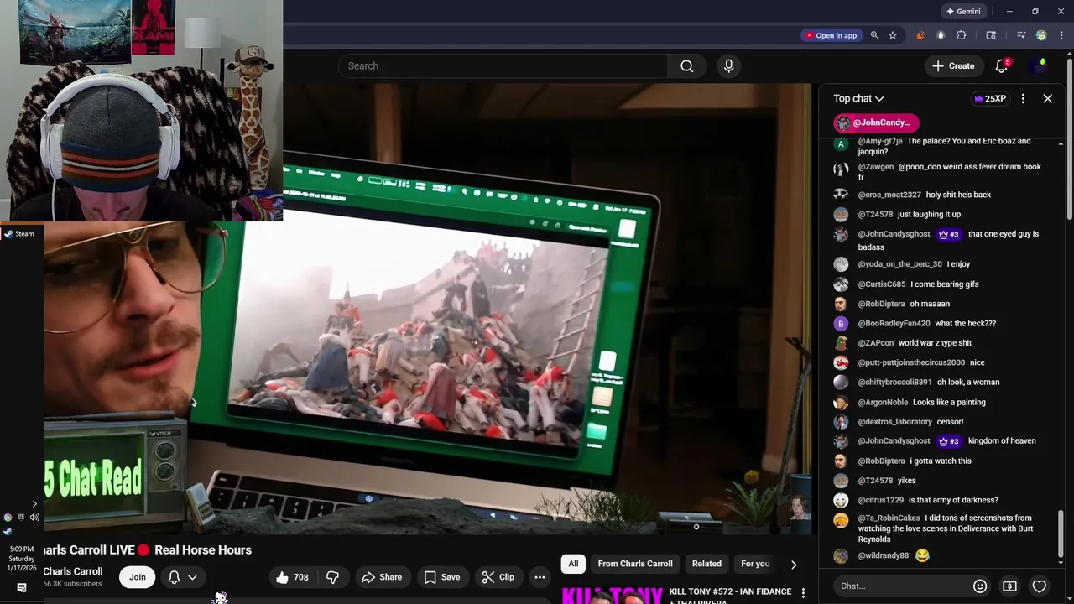The image size is (1074, 604).
Task: Open options for KILL TONY video
Action: [x=803, y=593]
